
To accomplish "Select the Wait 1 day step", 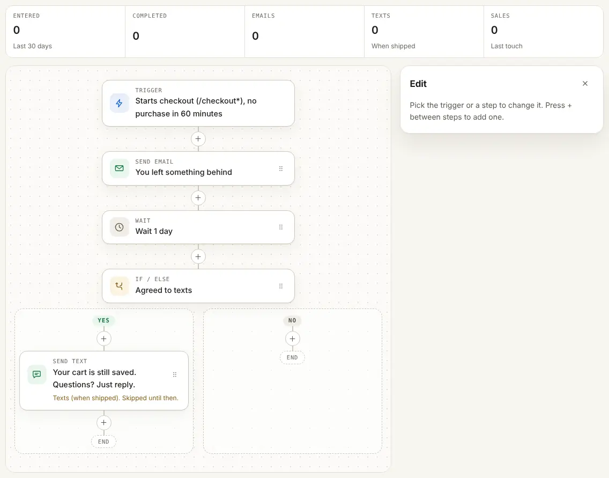I will [x=198, y=227].
